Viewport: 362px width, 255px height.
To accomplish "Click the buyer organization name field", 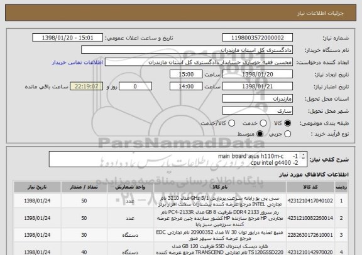I will 187,50.
